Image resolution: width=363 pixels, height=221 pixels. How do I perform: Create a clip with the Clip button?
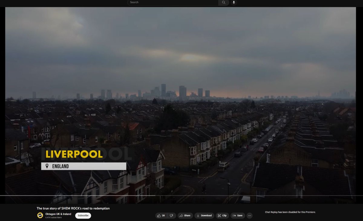pyautogui.click(x=222, y=216)
